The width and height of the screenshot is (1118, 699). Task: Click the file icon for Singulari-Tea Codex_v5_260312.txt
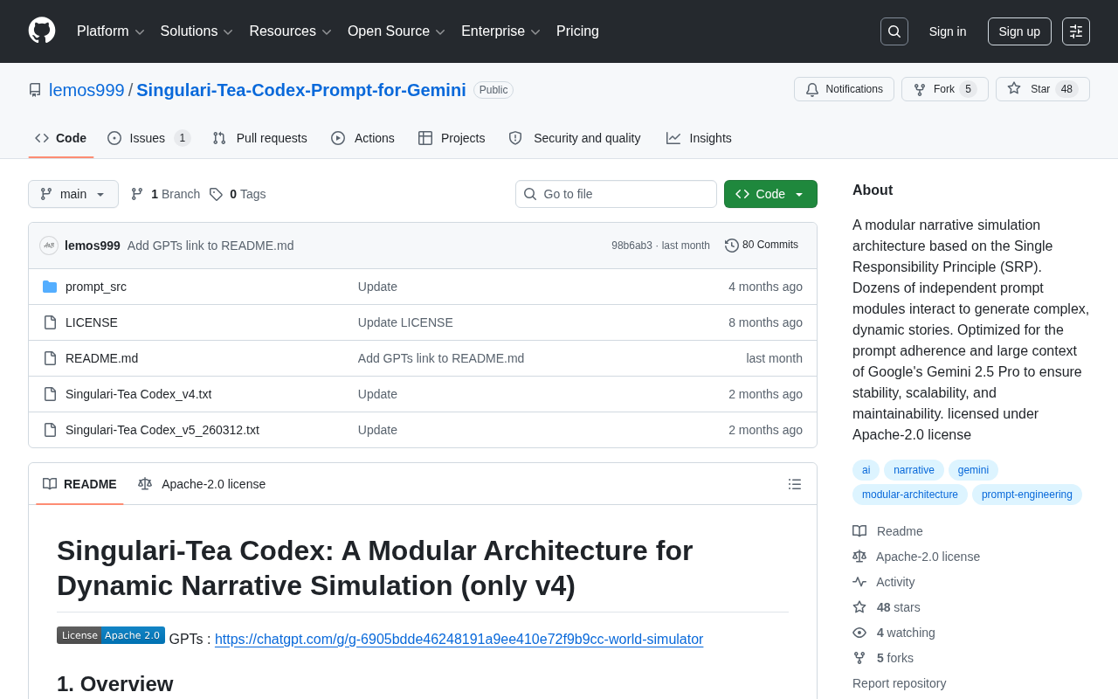click(x=50, y=430)
